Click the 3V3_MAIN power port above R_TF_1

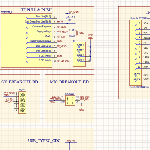coord(74,12)
